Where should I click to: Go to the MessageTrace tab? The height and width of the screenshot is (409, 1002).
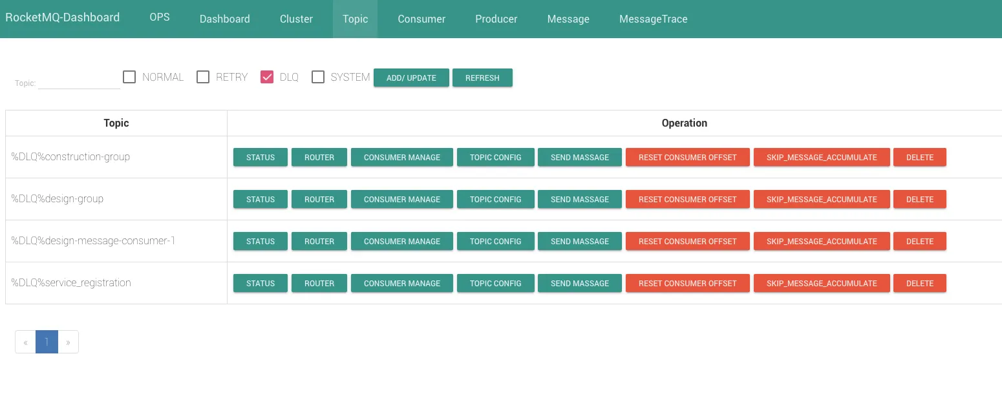coord(653,19)
